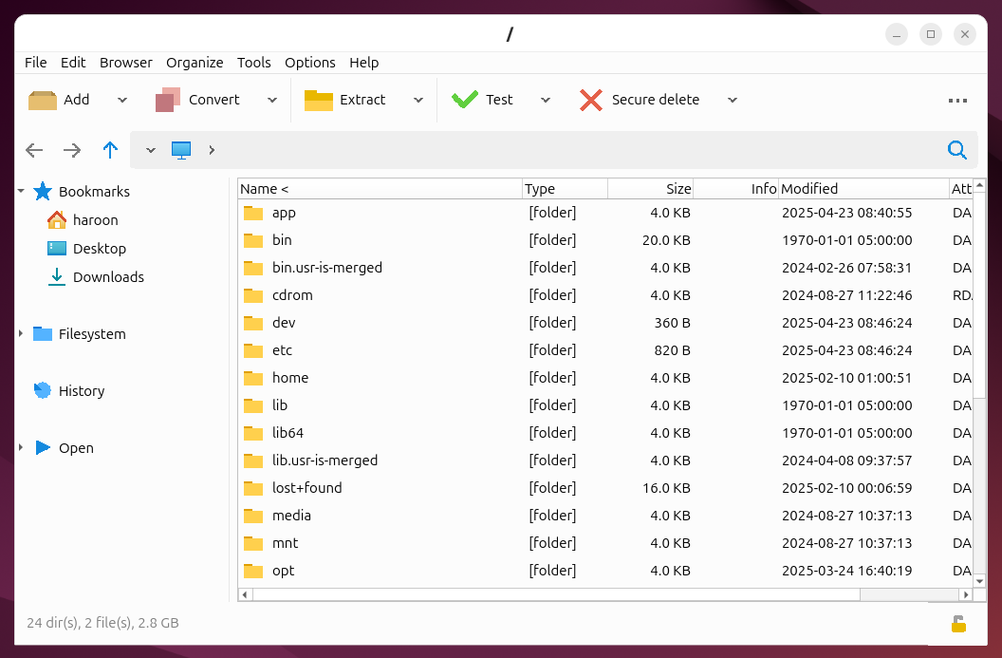Sort files by Modified column header
1002x658 pixels.
tap(862, 189)
